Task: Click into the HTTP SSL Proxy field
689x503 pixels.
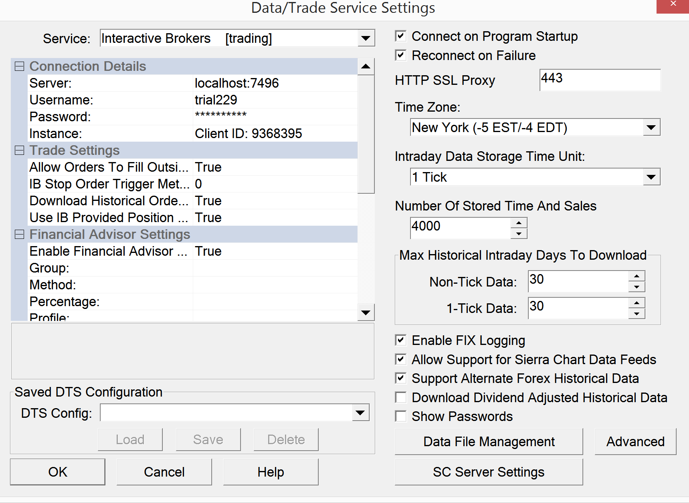Action: [600, 80]
